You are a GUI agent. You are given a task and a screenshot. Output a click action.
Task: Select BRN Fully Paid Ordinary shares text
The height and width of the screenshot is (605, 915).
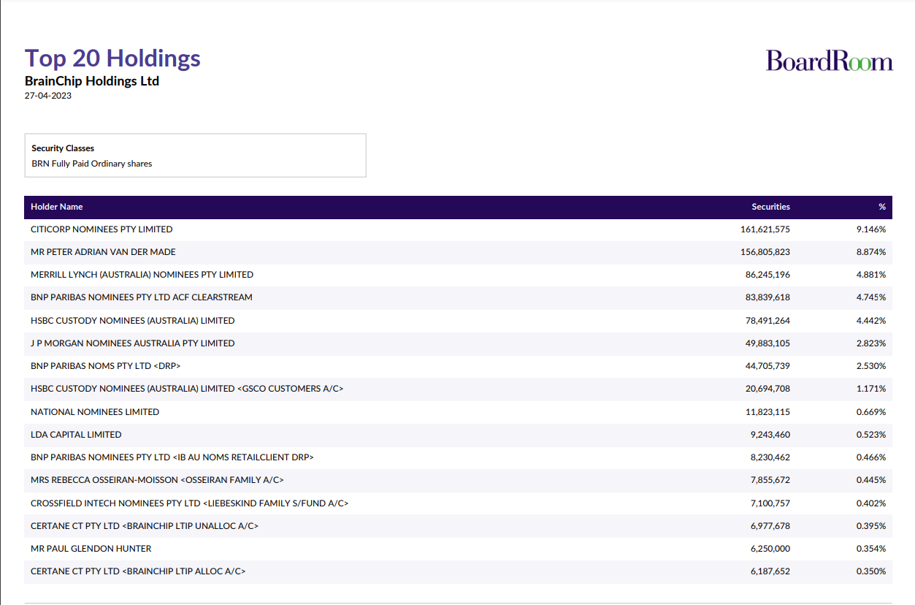[x=92, y=164]
